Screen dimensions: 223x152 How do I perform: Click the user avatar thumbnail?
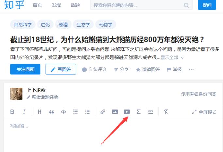[16, 94]
